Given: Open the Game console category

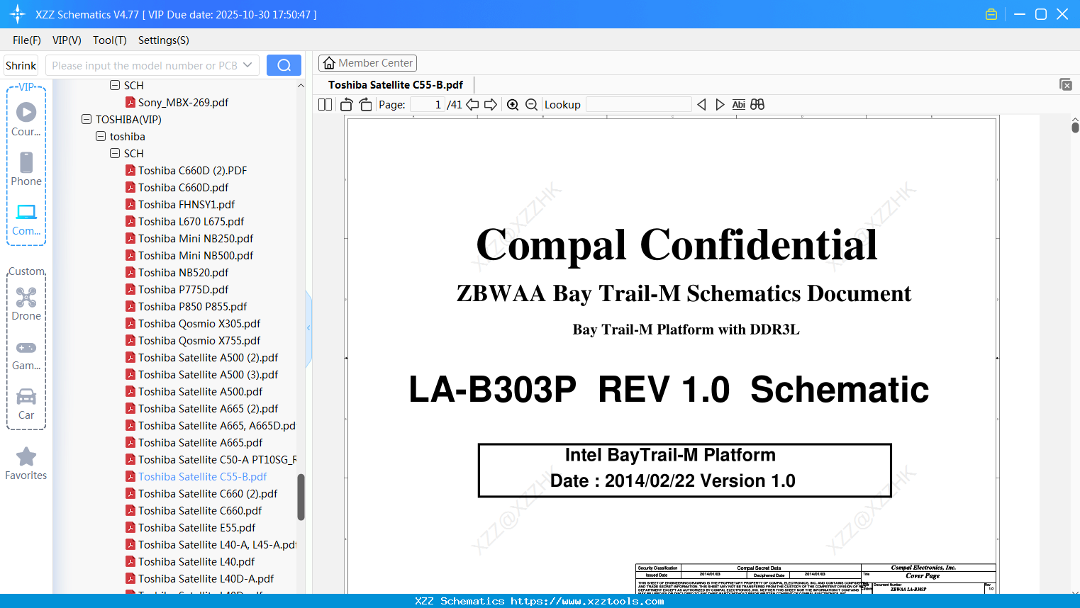Looking at the screenshot, I should 26,354.
